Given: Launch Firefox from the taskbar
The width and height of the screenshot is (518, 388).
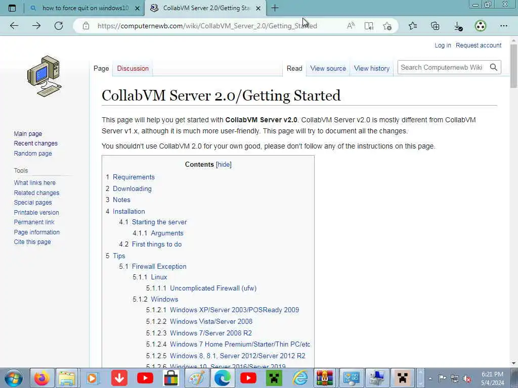Looking at the screenshot, I should tap(42, 378).
